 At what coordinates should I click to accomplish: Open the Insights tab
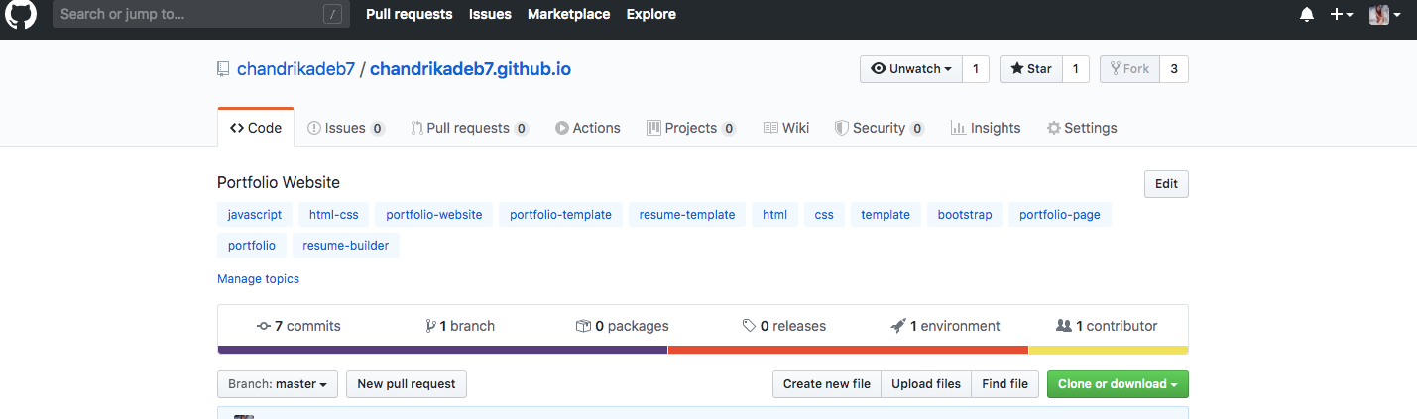coord(986,128)
